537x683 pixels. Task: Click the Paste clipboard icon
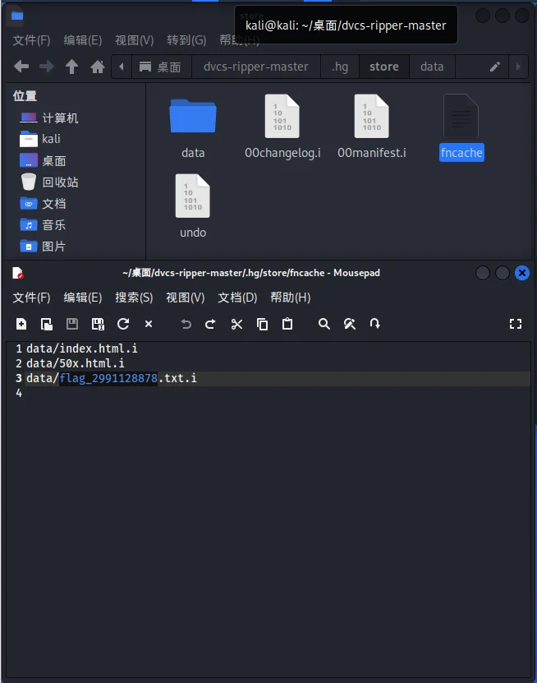coord(287,324)
